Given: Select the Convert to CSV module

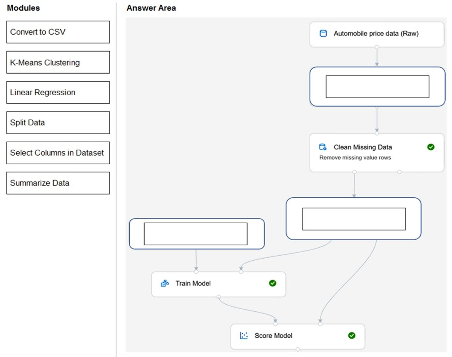Looking at the screenshot, I should coord(58,32).
